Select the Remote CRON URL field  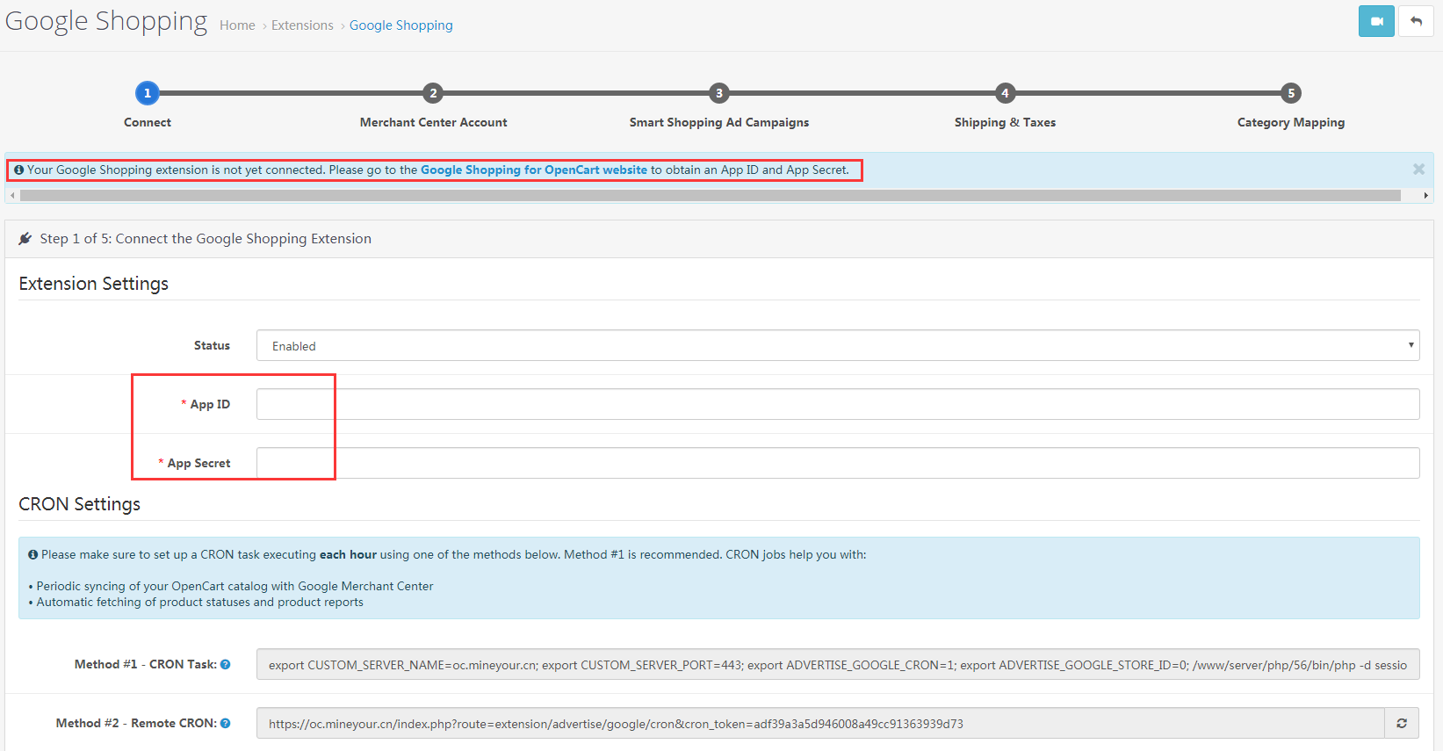(820, 724)
